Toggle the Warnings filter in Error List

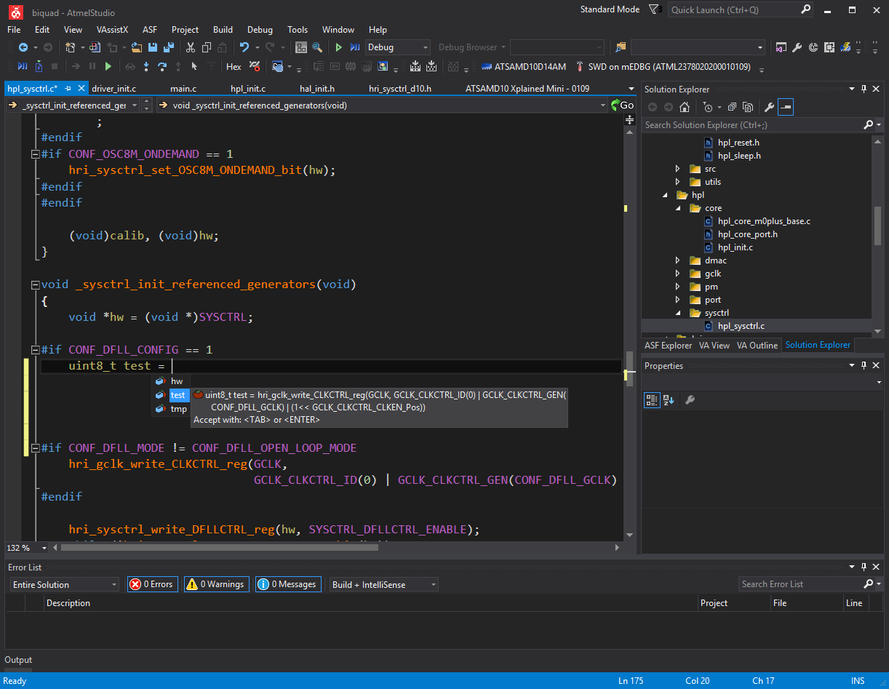tap(217, 584)
